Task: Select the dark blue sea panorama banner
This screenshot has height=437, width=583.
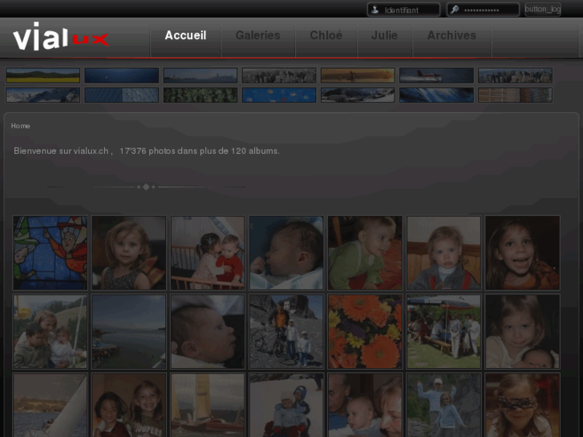Action: tap(122, 75)
